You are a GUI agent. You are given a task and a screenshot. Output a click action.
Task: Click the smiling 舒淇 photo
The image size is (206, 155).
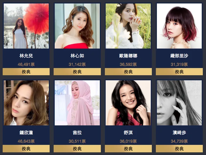pyautogui.click(x=128, y=103)
